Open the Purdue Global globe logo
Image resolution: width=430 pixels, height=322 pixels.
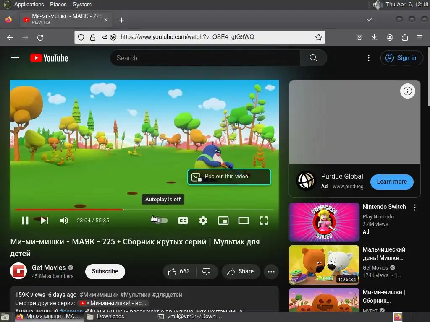tap(306, 181)
